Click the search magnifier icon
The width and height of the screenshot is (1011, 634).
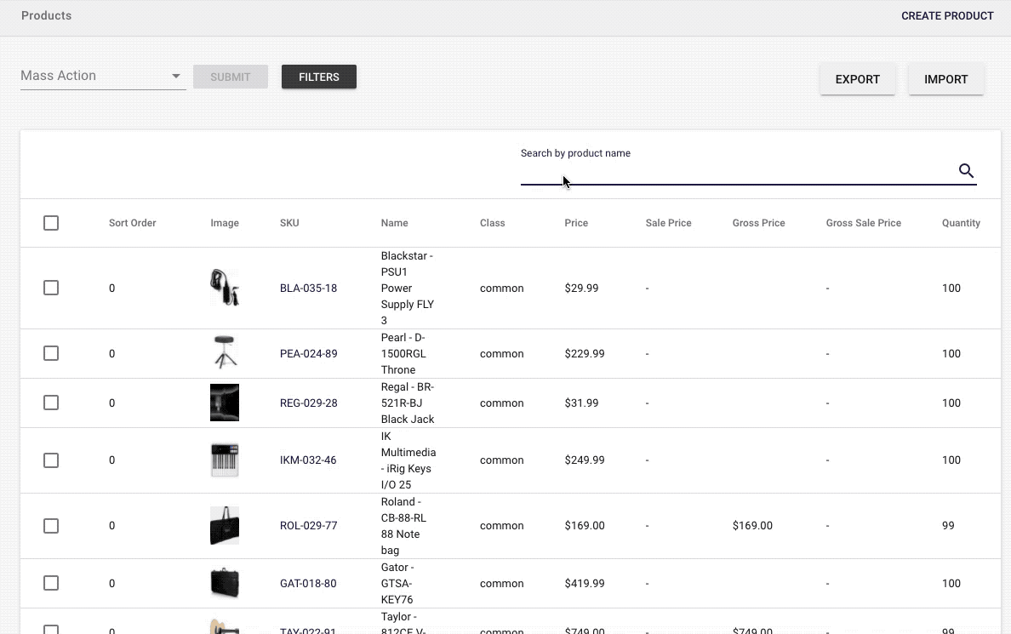tap(966, 170)
